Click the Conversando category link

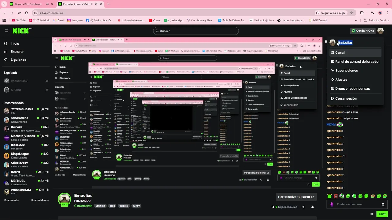pyautogui.click(x=83, y=206)
